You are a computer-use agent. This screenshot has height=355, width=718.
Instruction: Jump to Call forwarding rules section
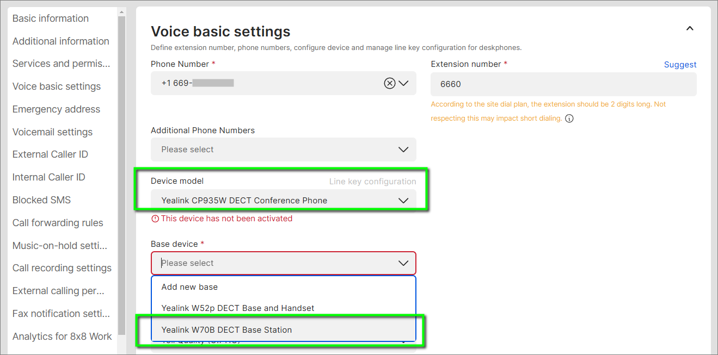click(x=58, y=223)
